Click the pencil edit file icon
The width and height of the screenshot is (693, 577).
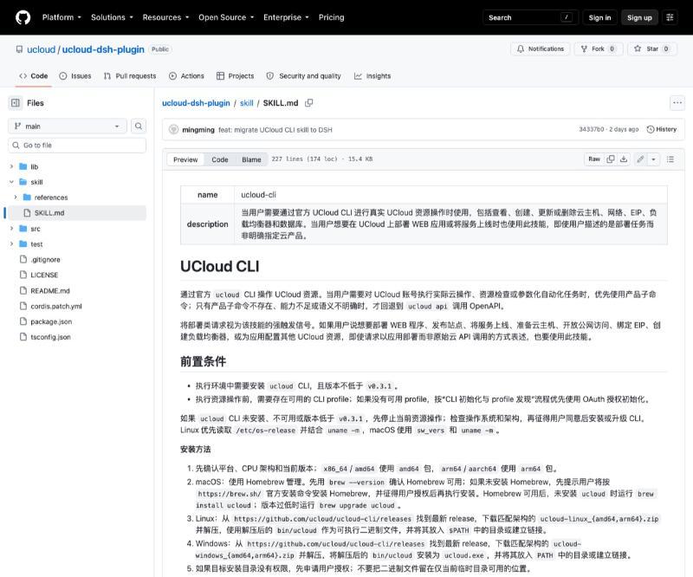[x=640, y=159]
